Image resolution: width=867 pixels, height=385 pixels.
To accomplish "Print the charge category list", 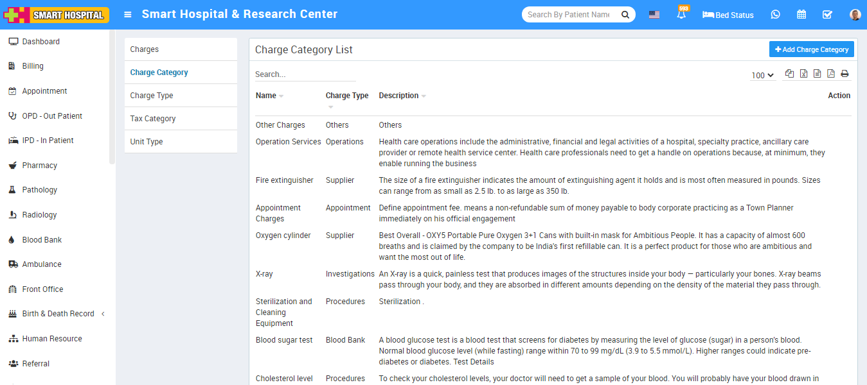I will (845, 74).
